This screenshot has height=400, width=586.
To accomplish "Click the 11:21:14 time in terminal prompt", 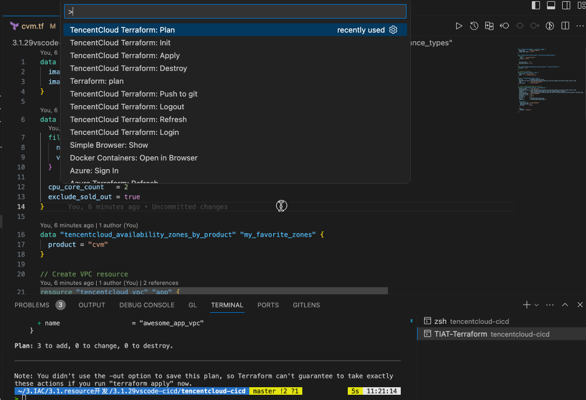I will click(x=382, y=391).
